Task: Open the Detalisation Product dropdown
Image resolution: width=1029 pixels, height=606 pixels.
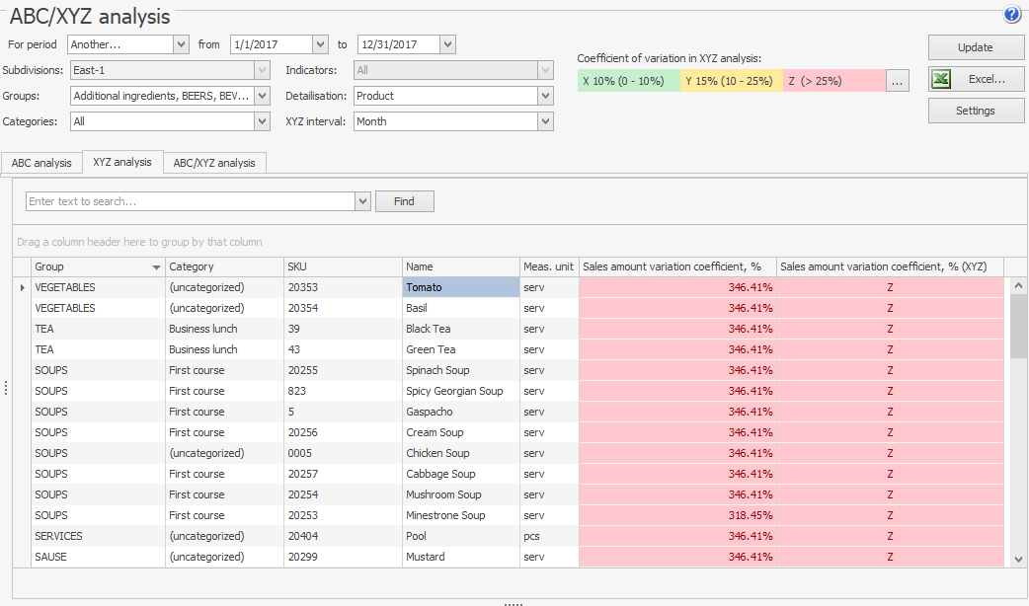Action: [545, 96]
